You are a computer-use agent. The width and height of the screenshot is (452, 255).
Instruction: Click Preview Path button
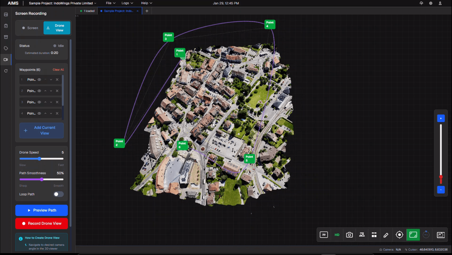pos(41,210)
